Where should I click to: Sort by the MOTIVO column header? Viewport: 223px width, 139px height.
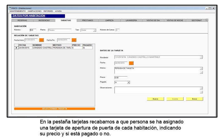click(x=62, y=45)
